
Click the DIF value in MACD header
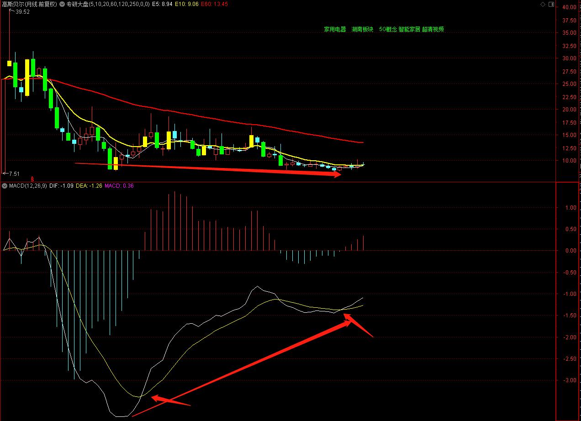(x=61, y=186)
